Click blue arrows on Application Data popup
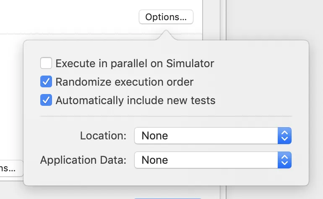This screenshot has width=323, height=199. click(x=284, y=160)
